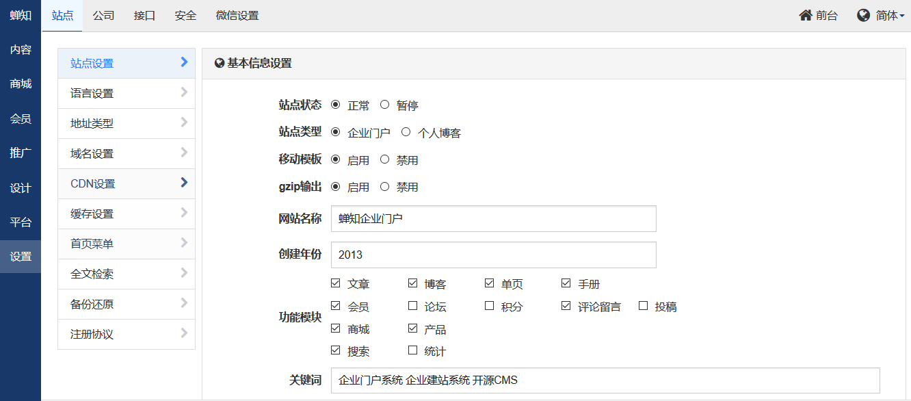Open the 微信设置 tab
This screenshot has height=401, width=911.
click(237, 15)
